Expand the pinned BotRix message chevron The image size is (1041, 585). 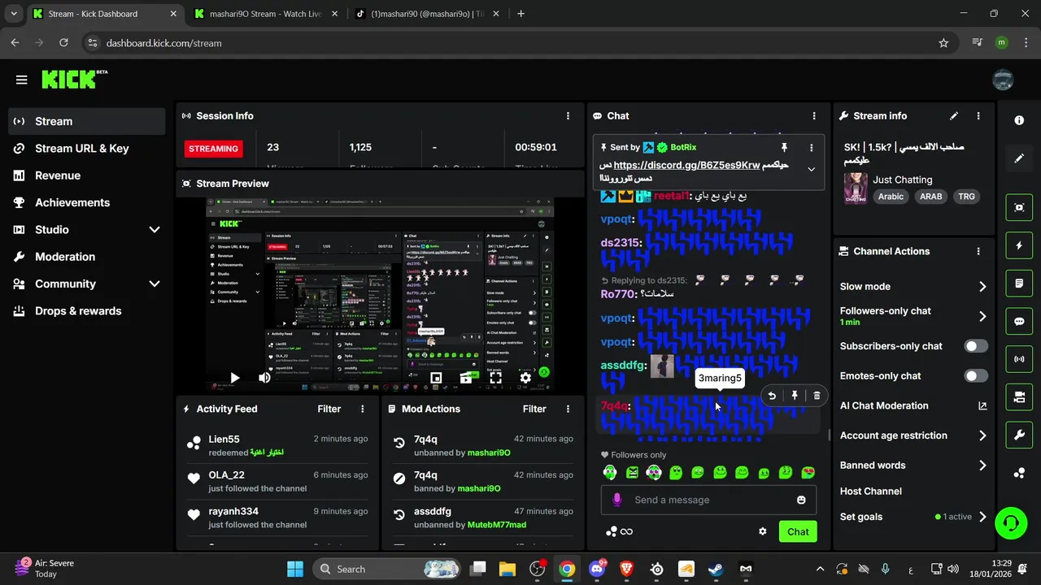pyautogui.click(x=811, y=169)
